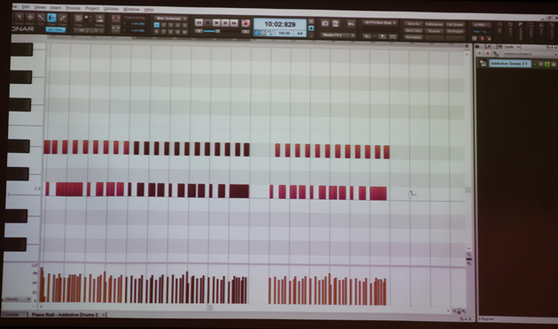Open the Utilities menu
Image resolution: width=558 pixels, height=329 pixels.
click(x=111, y=9)
